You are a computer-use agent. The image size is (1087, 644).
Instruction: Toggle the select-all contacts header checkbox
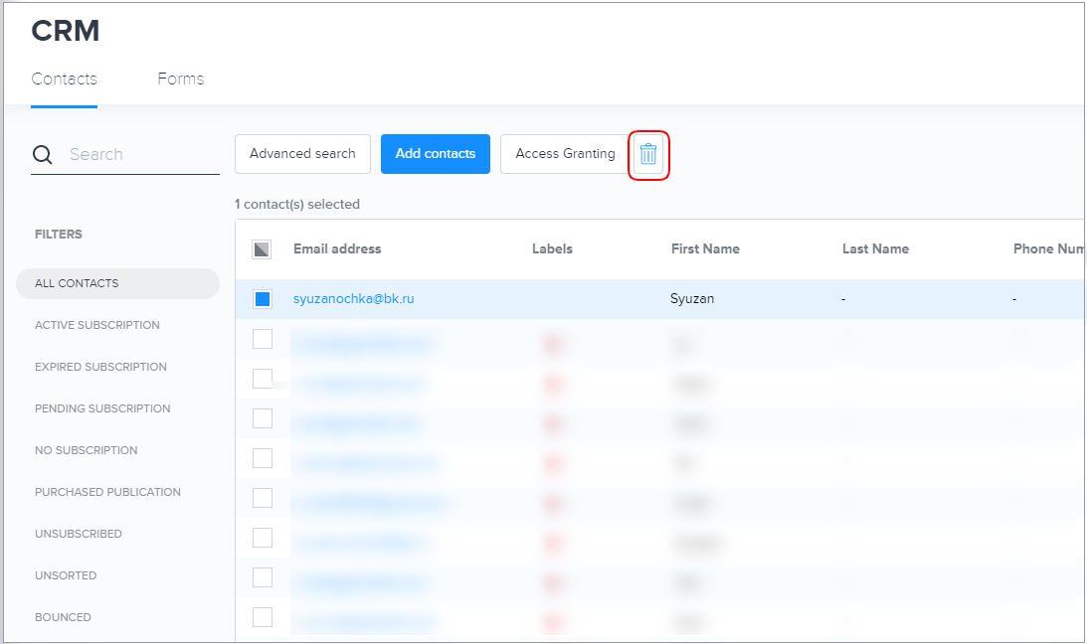(262, 249)
